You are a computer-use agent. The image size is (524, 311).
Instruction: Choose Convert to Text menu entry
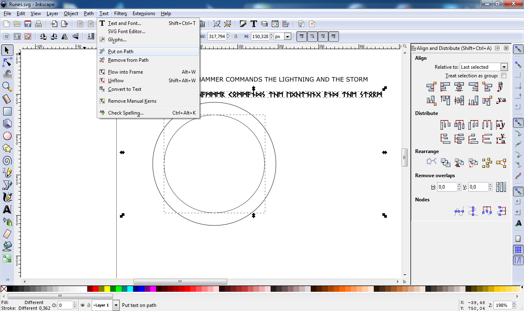click(x=148, y=89)
